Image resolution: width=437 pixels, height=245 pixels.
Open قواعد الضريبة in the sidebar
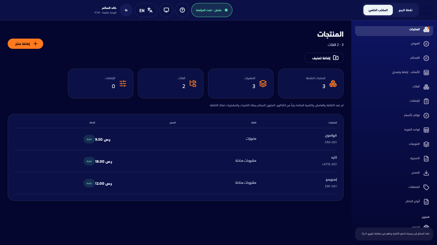click(394, 130)
